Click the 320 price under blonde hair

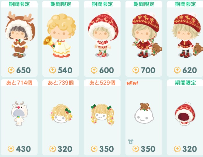[65, 149]
